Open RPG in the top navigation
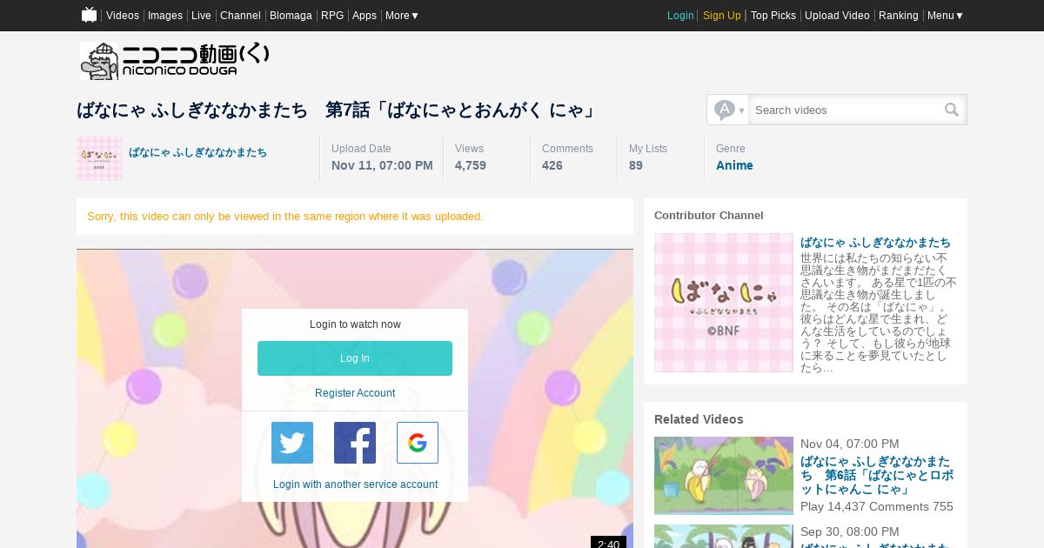The height and width of the screenshot is (548, 1044). click(x=332, y=16)
